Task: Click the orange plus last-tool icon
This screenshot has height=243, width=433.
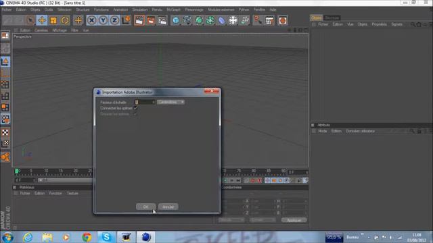Action: pos(78,20)
